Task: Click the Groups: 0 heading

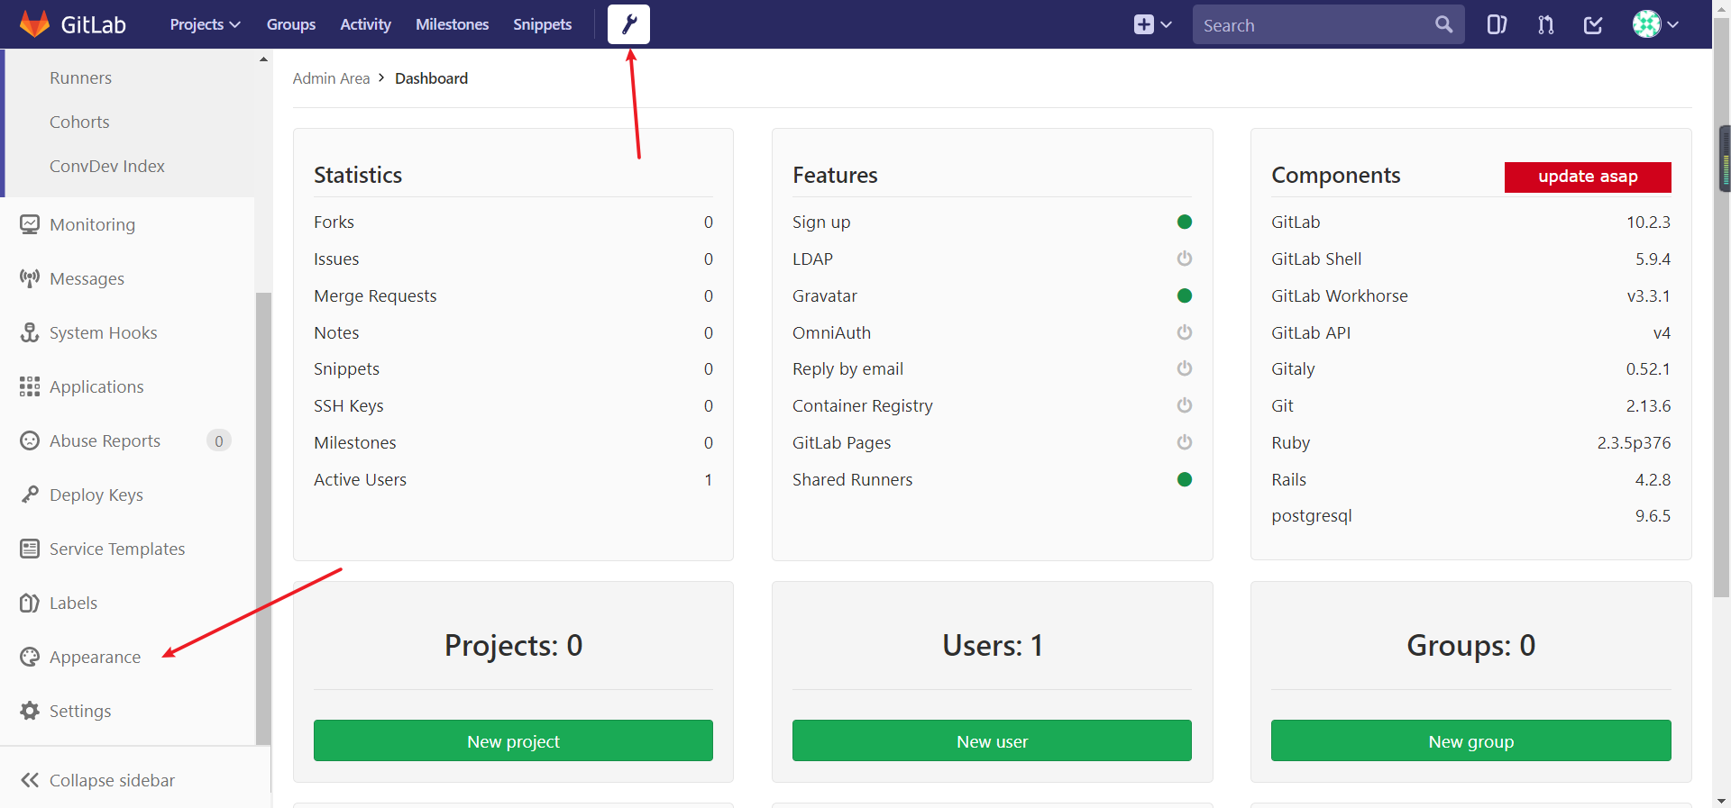Action: point(1470,645)
